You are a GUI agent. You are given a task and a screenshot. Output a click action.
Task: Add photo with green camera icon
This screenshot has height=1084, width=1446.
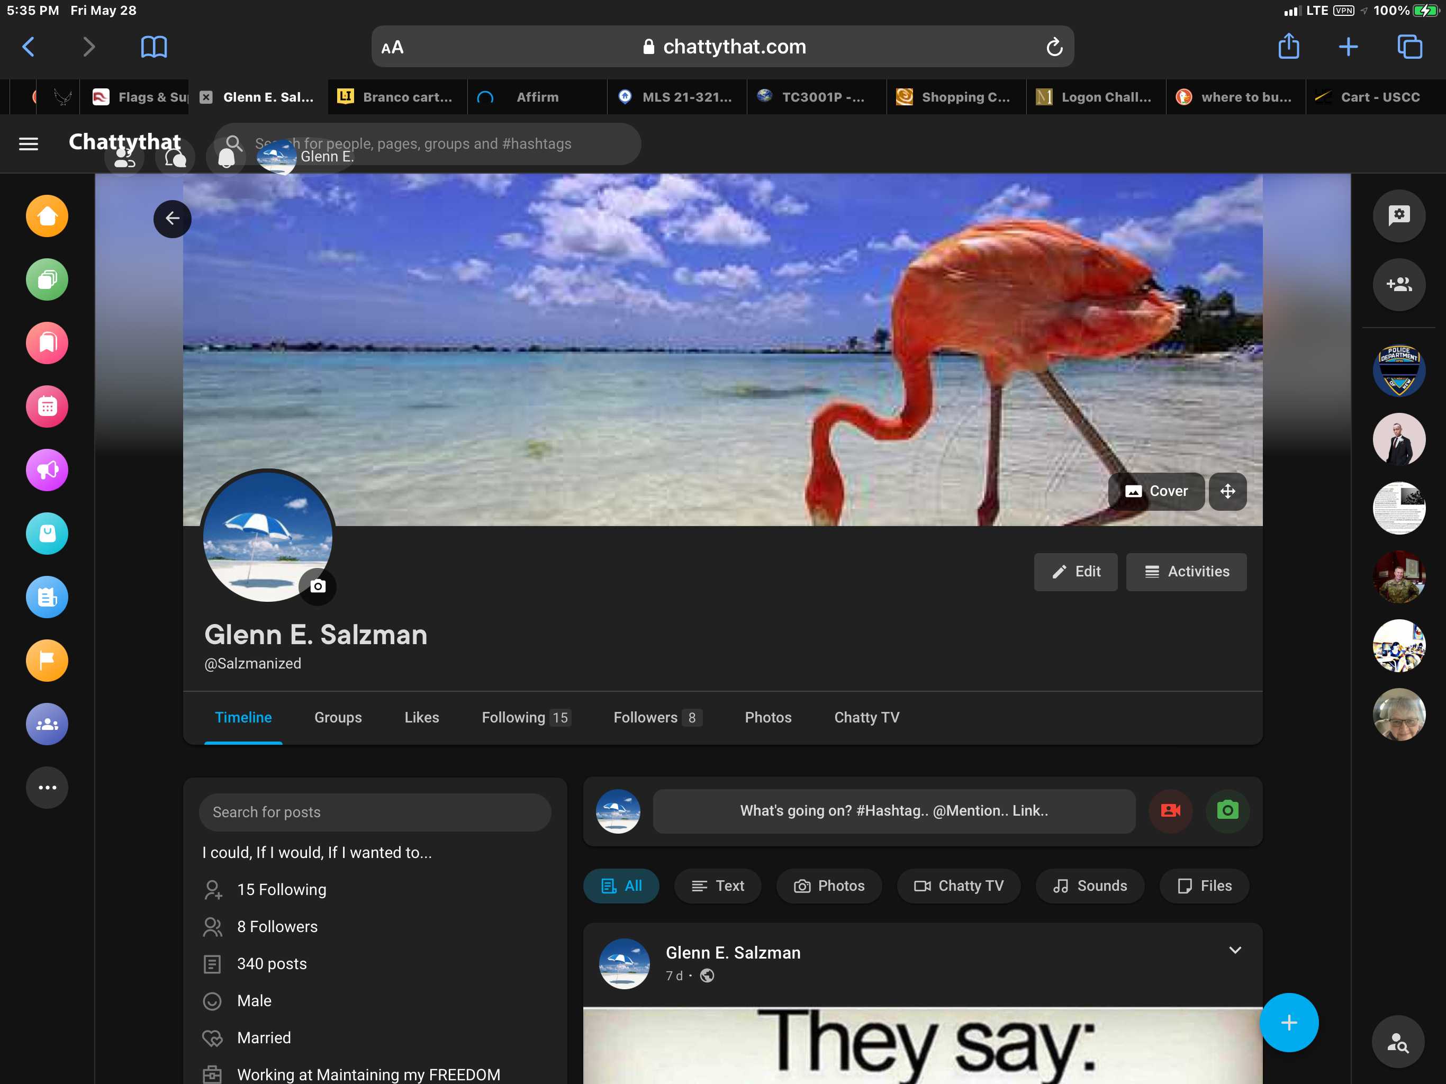click(1227, 811)
